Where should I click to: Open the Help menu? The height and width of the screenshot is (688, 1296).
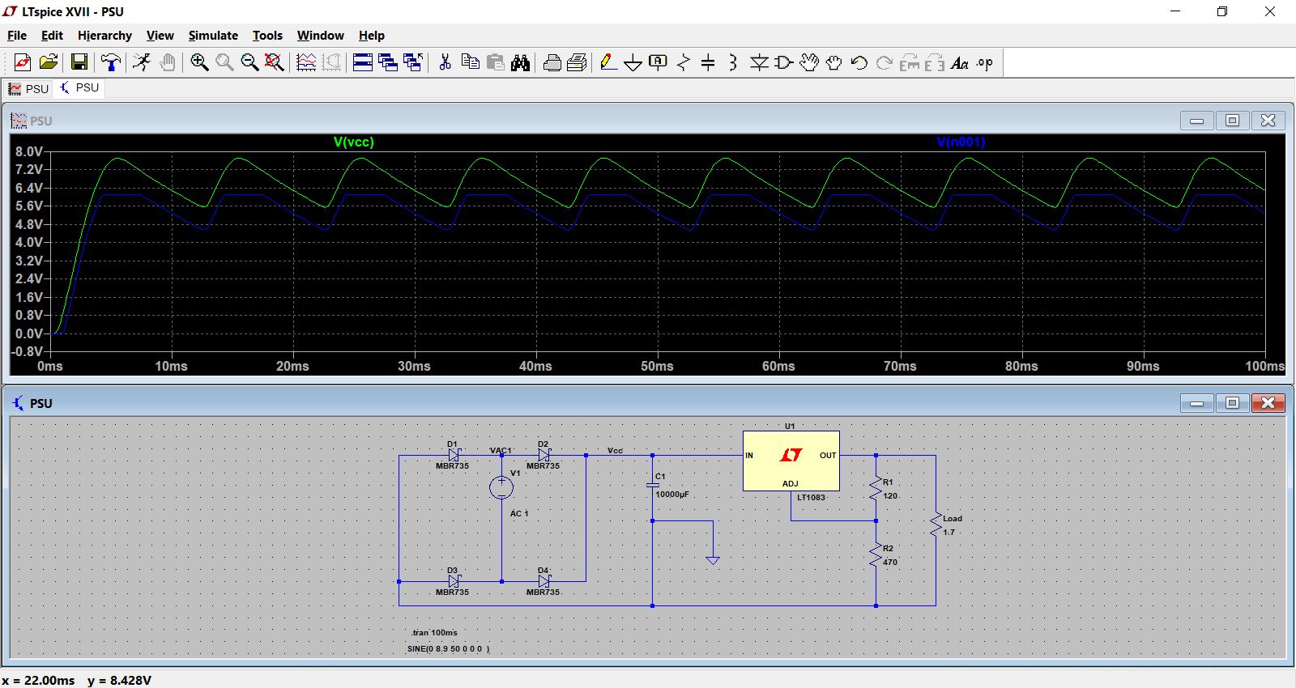click(x=372, y=36)
